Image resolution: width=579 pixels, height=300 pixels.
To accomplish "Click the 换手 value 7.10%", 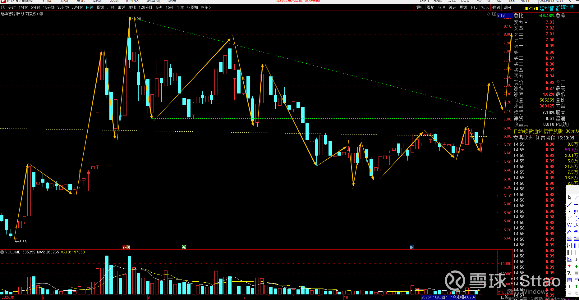I will pyautogui.click(x=549, y=112).
